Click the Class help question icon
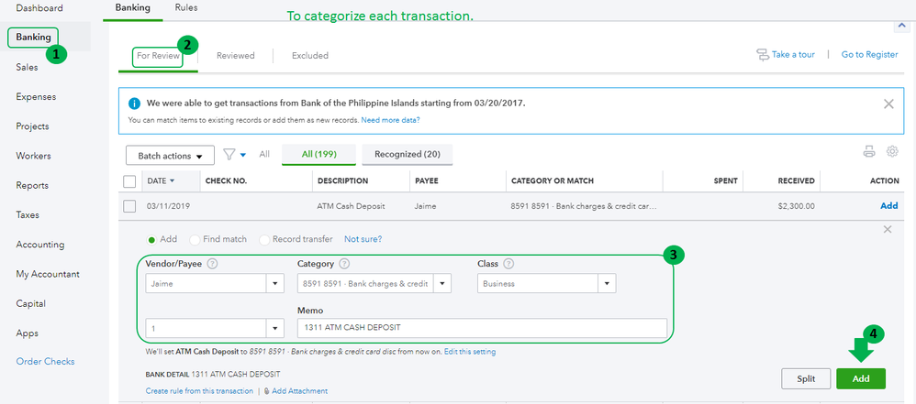Image resolution: width=916 pixels, height=404 pixels. click(x=508, y=264)
